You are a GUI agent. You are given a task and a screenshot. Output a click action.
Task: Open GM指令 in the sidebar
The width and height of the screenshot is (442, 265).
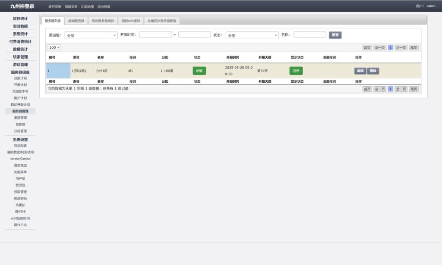pos(20,212)
